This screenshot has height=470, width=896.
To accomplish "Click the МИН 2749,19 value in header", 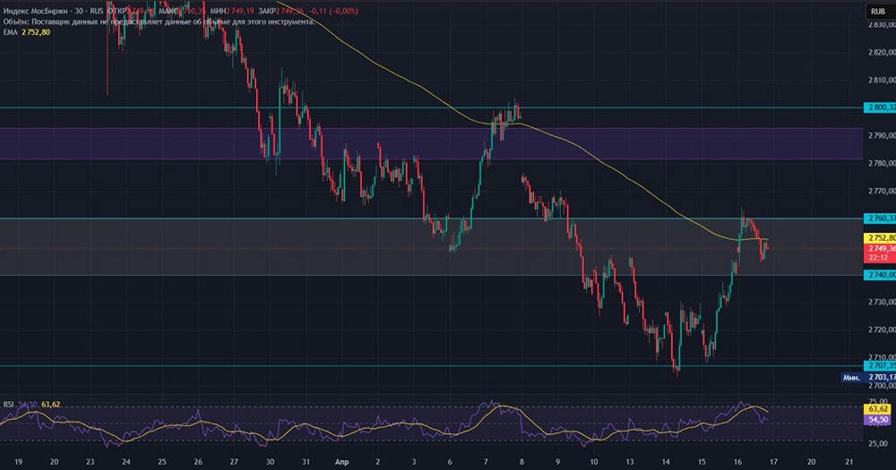I will [231, 11].
